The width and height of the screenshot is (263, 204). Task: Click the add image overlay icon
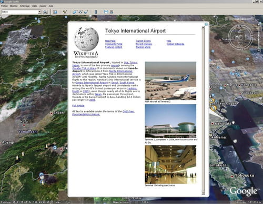pyautogui.click(x=86, y=12)
